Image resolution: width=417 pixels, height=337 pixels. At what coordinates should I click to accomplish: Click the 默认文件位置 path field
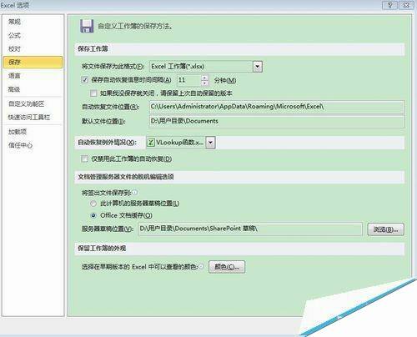pyautogui.click(x=277, y=121)
